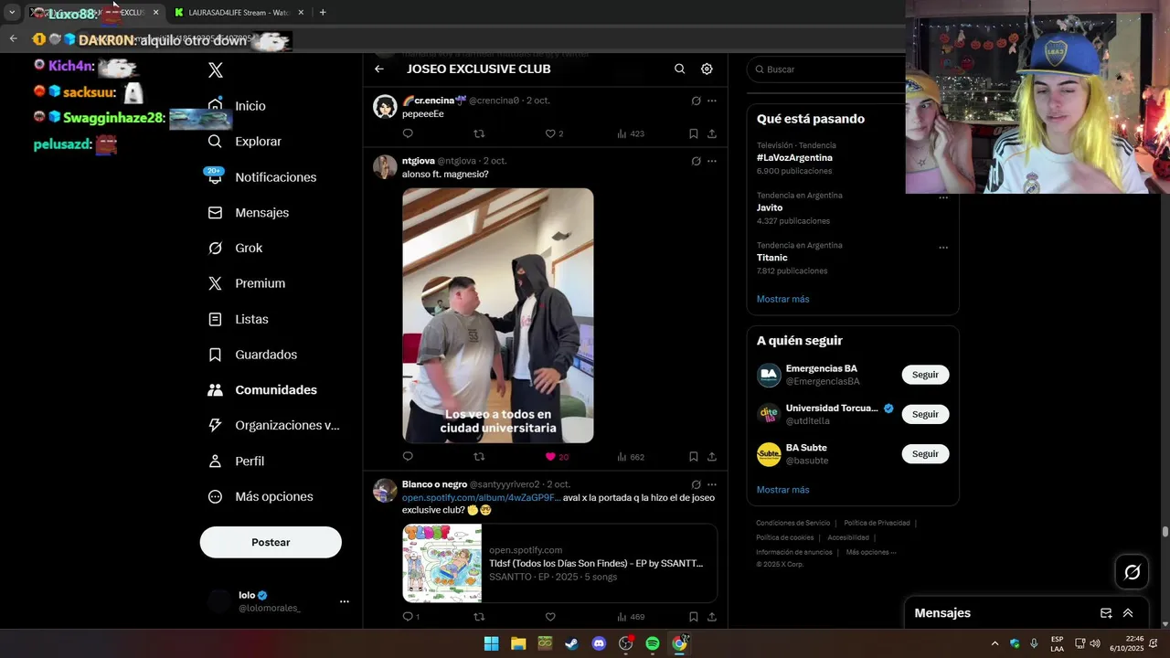This screenshot has width=1170, height=658.
Task: Open more options for Javito trend
Action: click(943, 197)
